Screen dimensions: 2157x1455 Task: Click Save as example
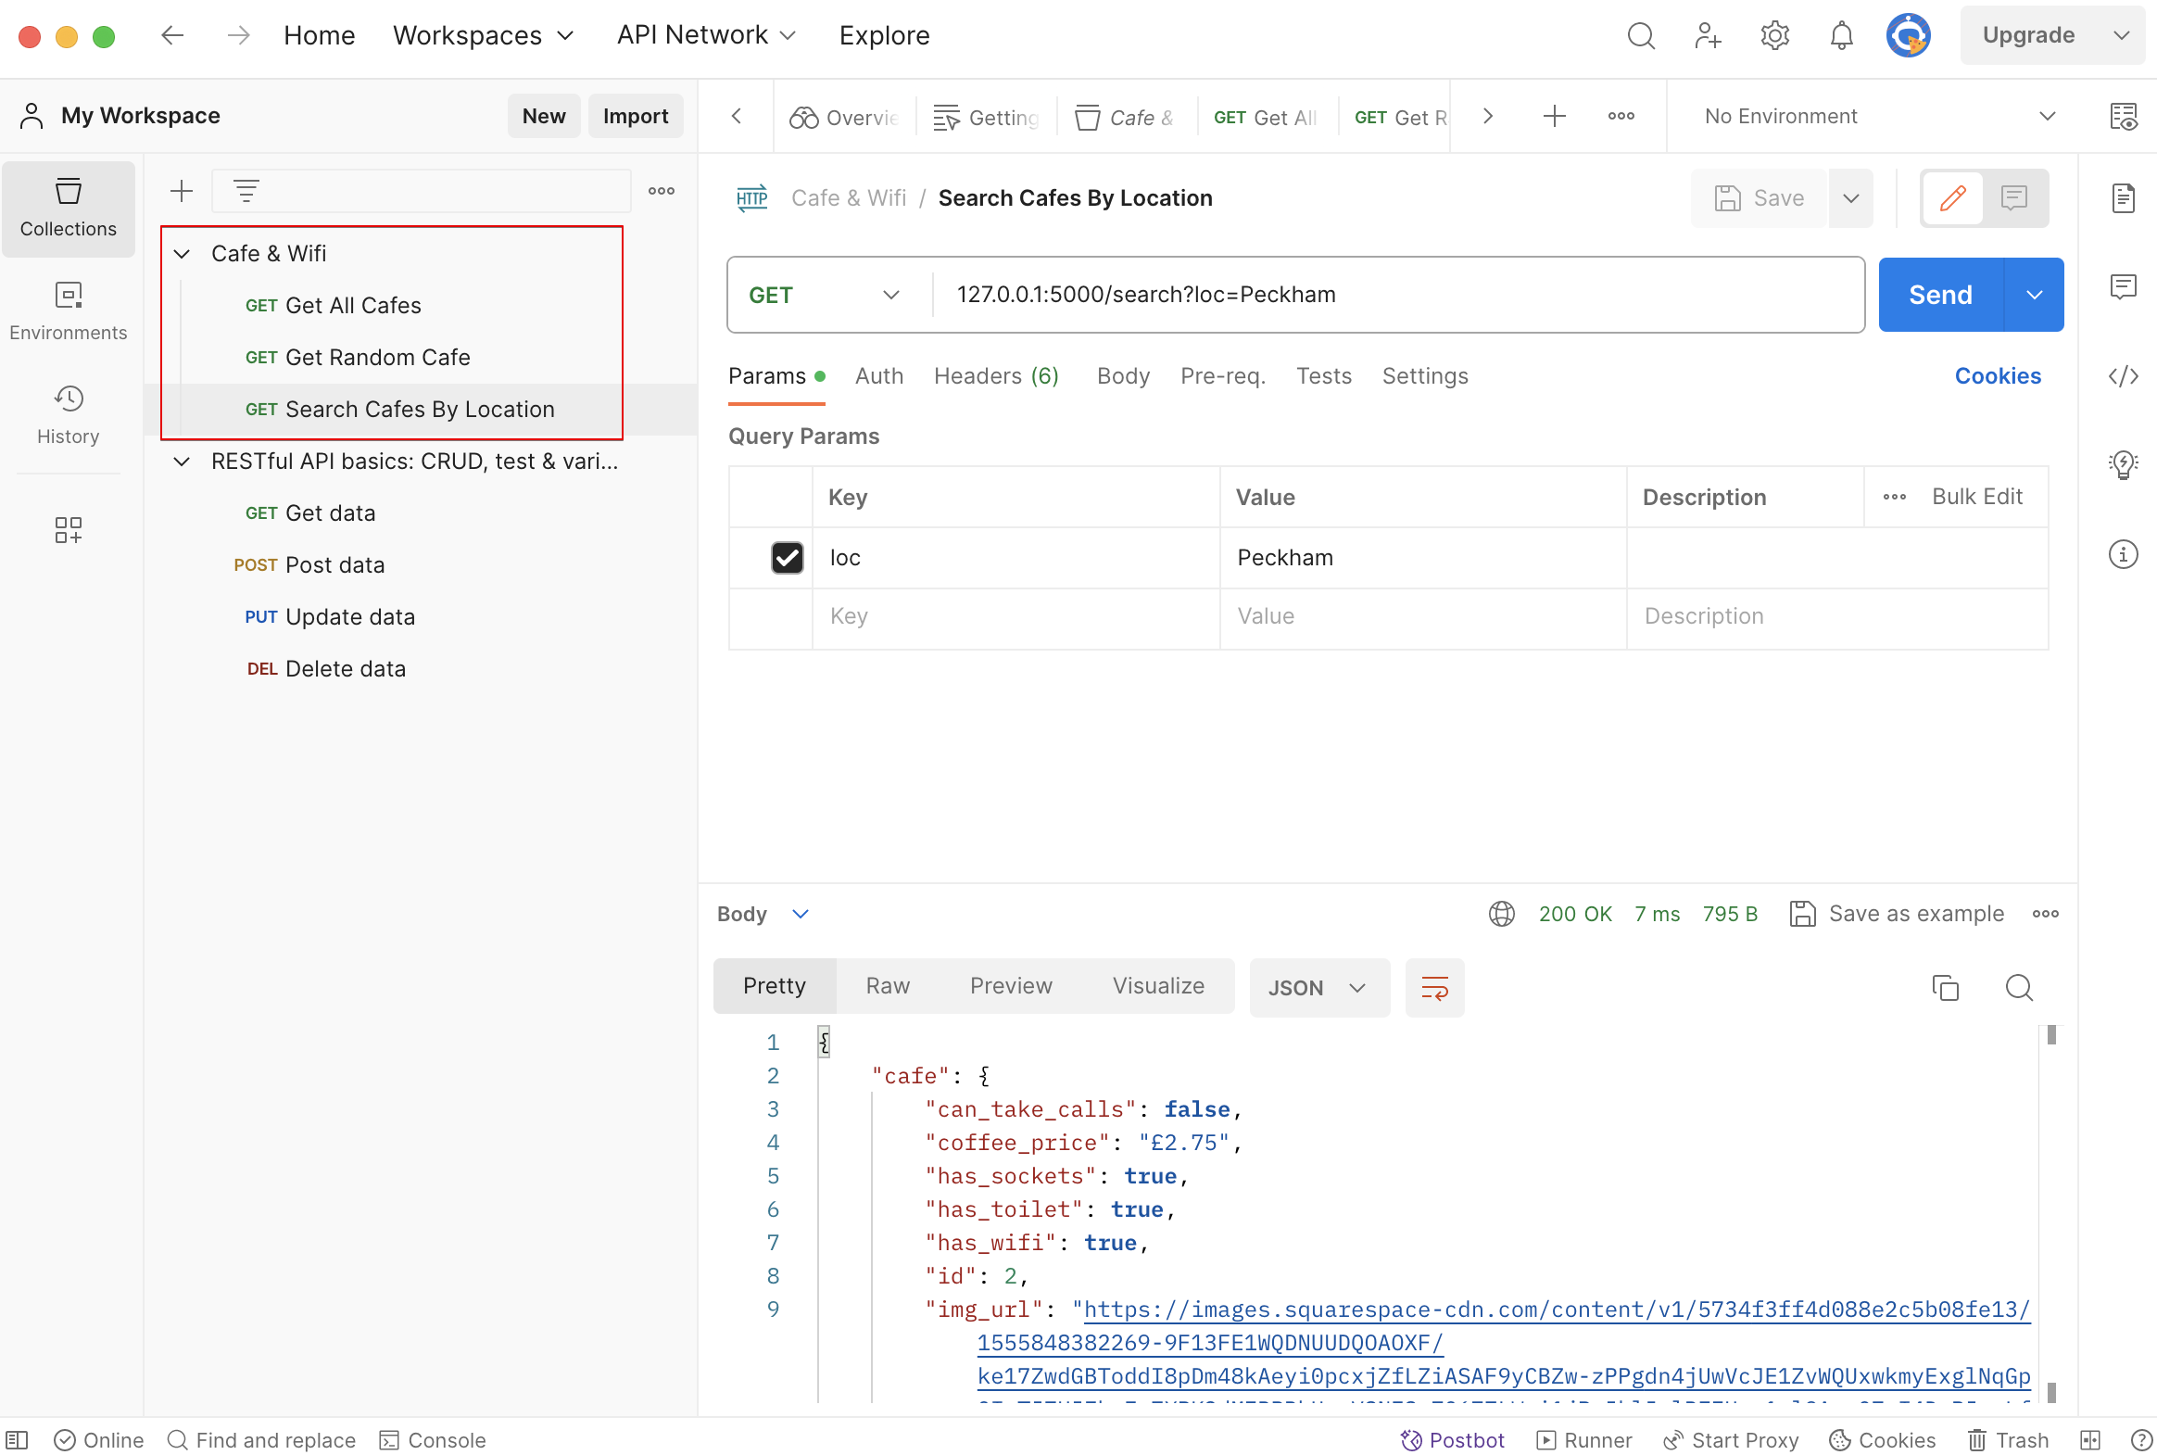click(x=1896, y=914)
